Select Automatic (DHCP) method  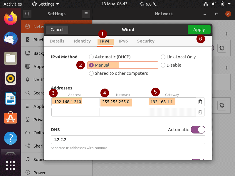(110, 57)
